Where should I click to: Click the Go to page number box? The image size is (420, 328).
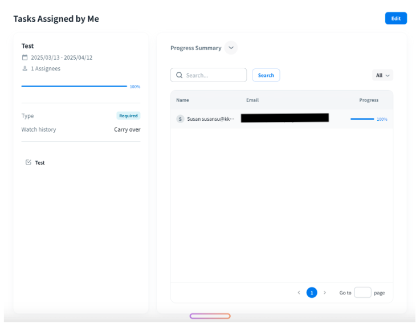[362, 293]
